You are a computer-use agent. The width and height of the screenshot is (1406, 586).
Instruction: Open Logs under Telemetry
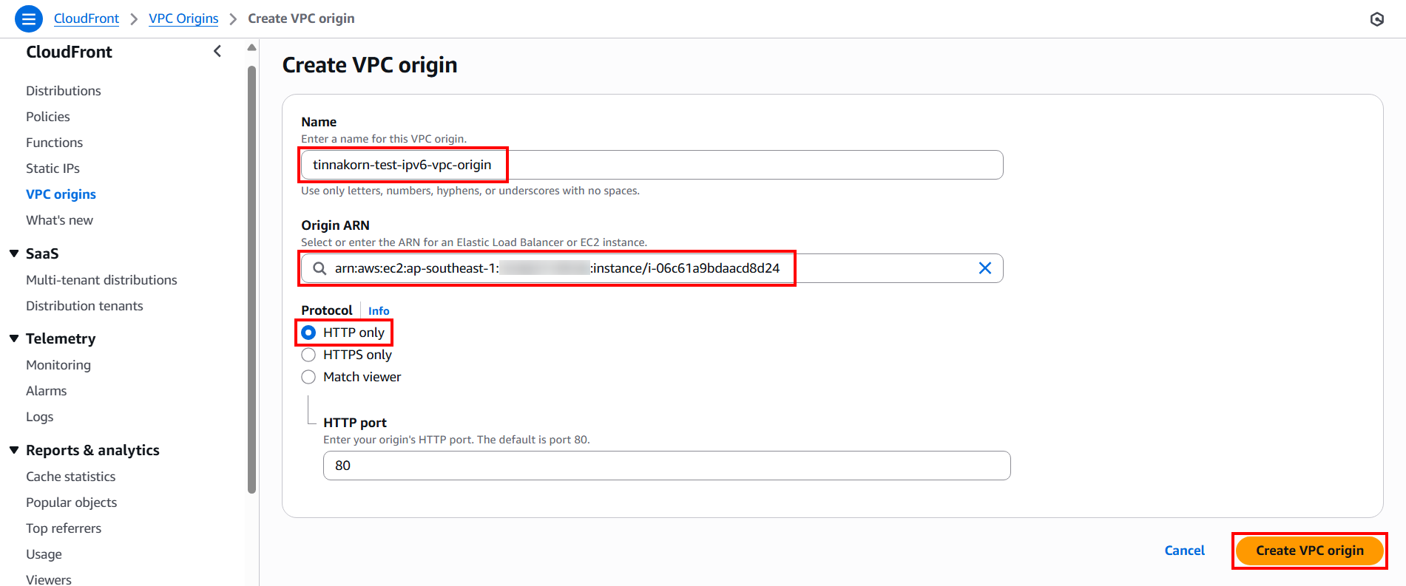point(40,417)
